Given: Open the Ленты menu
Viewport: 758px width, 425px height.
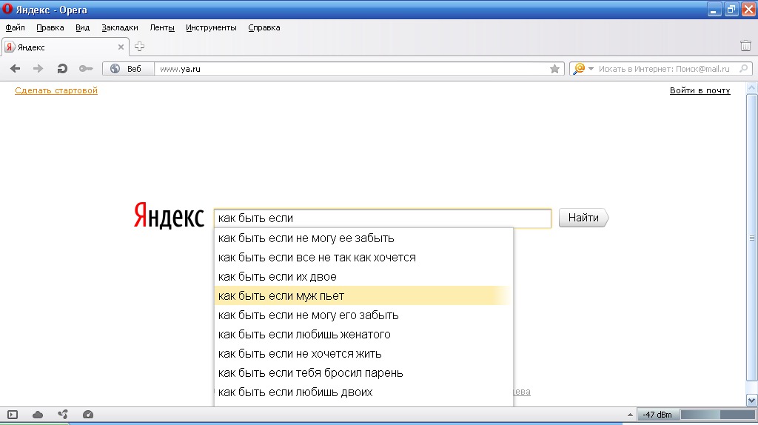Looking at the screenshot, I should tap(162, 27).
